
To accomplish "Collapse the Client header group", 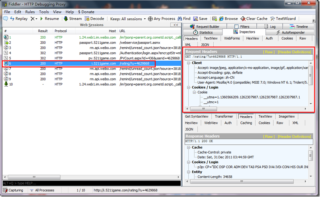I will click(x=189, y=63).
